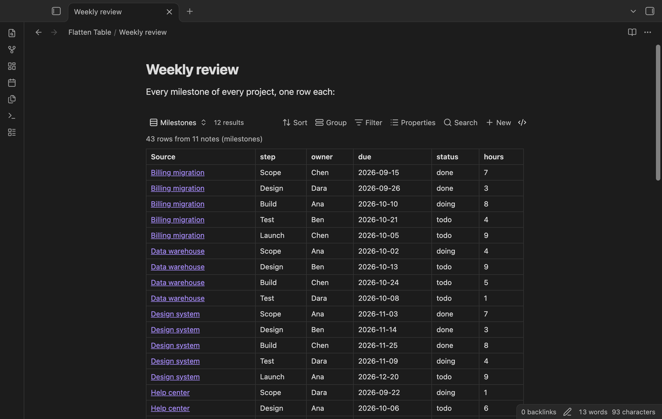Image resolution: width=662 pixels, height=419 pixels.
Task: Open more options three-dot menu
Action: click(x=648, y=32)
